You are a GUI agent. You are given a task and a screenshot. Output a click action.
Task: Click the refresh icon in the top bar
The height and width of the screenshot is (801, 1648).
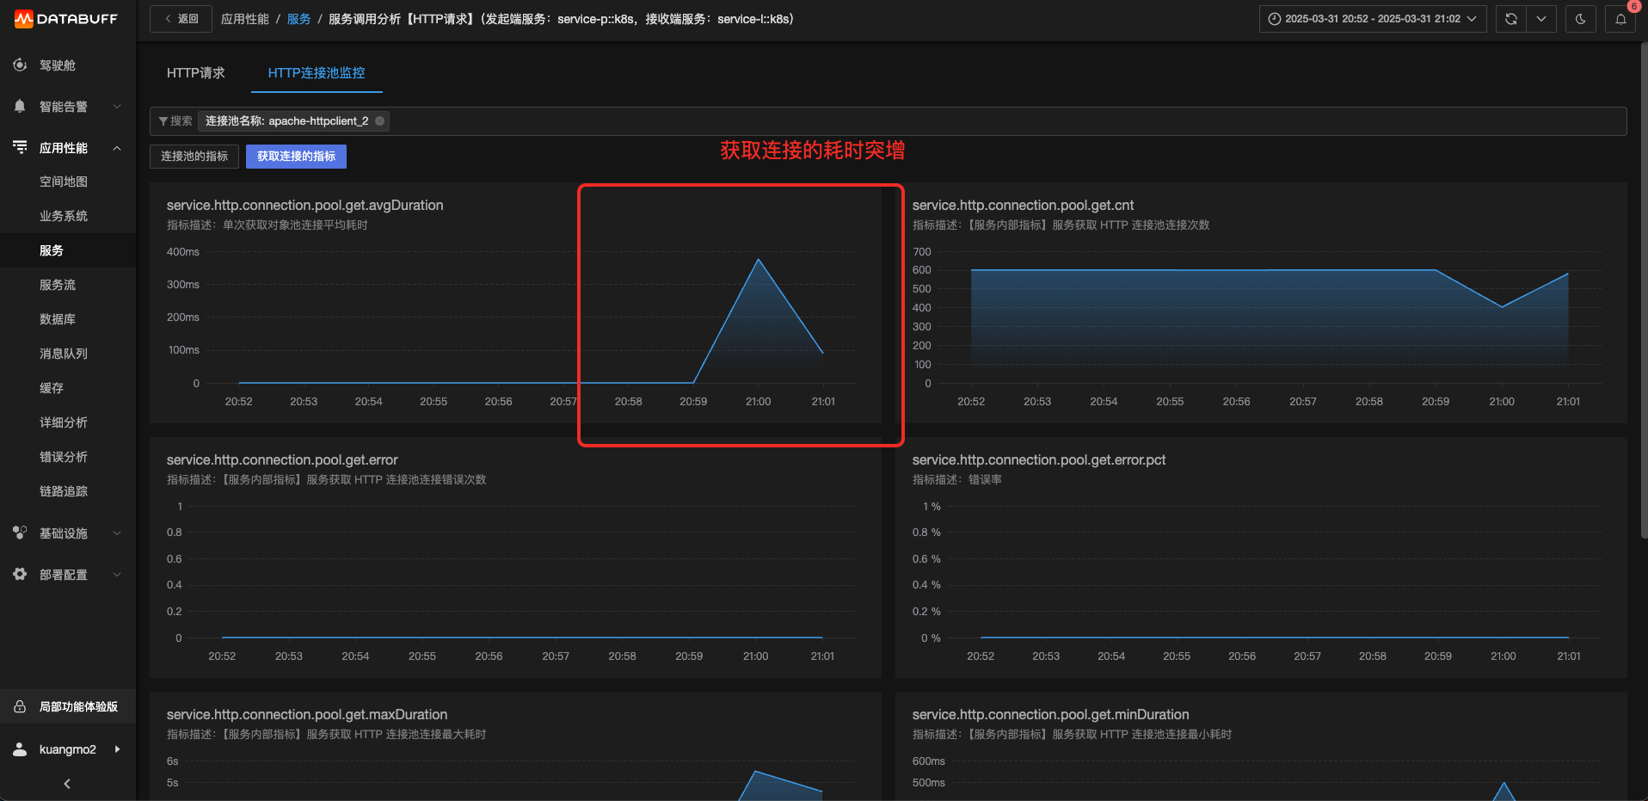point(1511,19)
